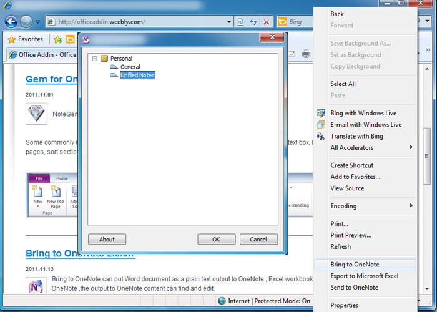Click the Add to Favorites Bar icon
Viewport: 437px width, 312px height.
[58, 39]
